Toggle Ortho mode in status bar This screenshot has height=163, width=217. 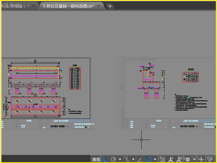106,159
